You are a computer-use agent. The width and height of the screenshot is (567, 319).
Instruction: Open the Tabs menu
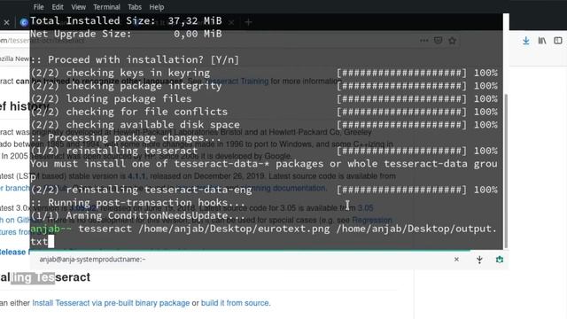pyautogui.click(x=134, y=7)
